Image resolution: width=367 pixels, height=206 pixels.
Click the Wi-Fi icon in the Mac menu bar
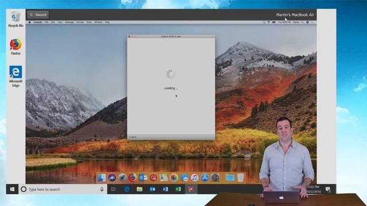[x=269, y=22]
